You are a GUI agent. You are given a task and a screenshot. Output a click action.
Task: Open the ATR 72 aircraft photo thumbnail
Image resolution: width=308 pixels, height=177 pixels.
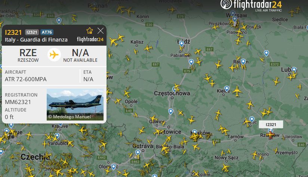pyautogui.click(x=75, y=104)
